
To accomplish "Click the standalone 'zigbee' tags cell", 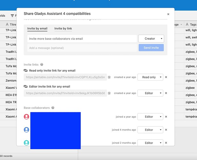I will (x=191, y=88).
